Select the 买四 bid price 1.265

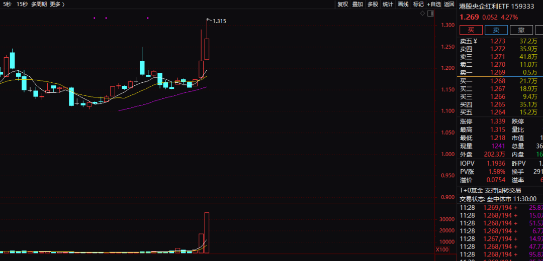pyautogui.click(x=498, y=104)
